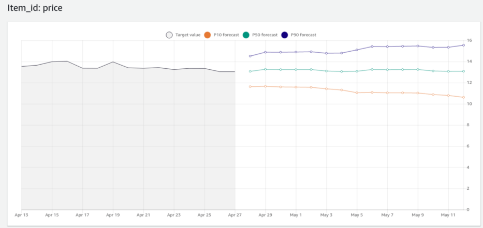Viewport: 483px width, 228px height.
Task: Click the May 11 x-axis tick label
Action: (x=448, y=215)
